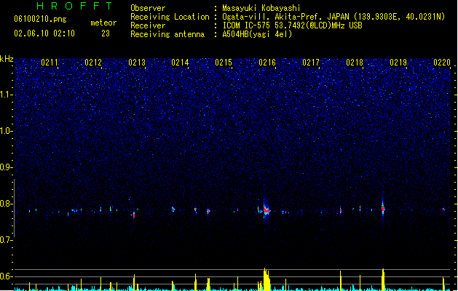Select observer name Masayuki Kobayashi
Image resolution: width=458 pixels, height=291 pixels.
[261, 8]
